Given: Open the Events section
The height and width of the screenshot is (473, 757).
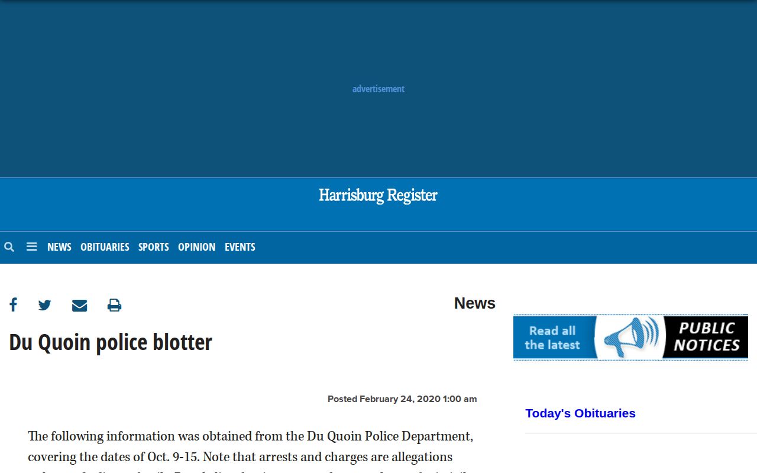Looking at the screenshot, I should (240, 247).
